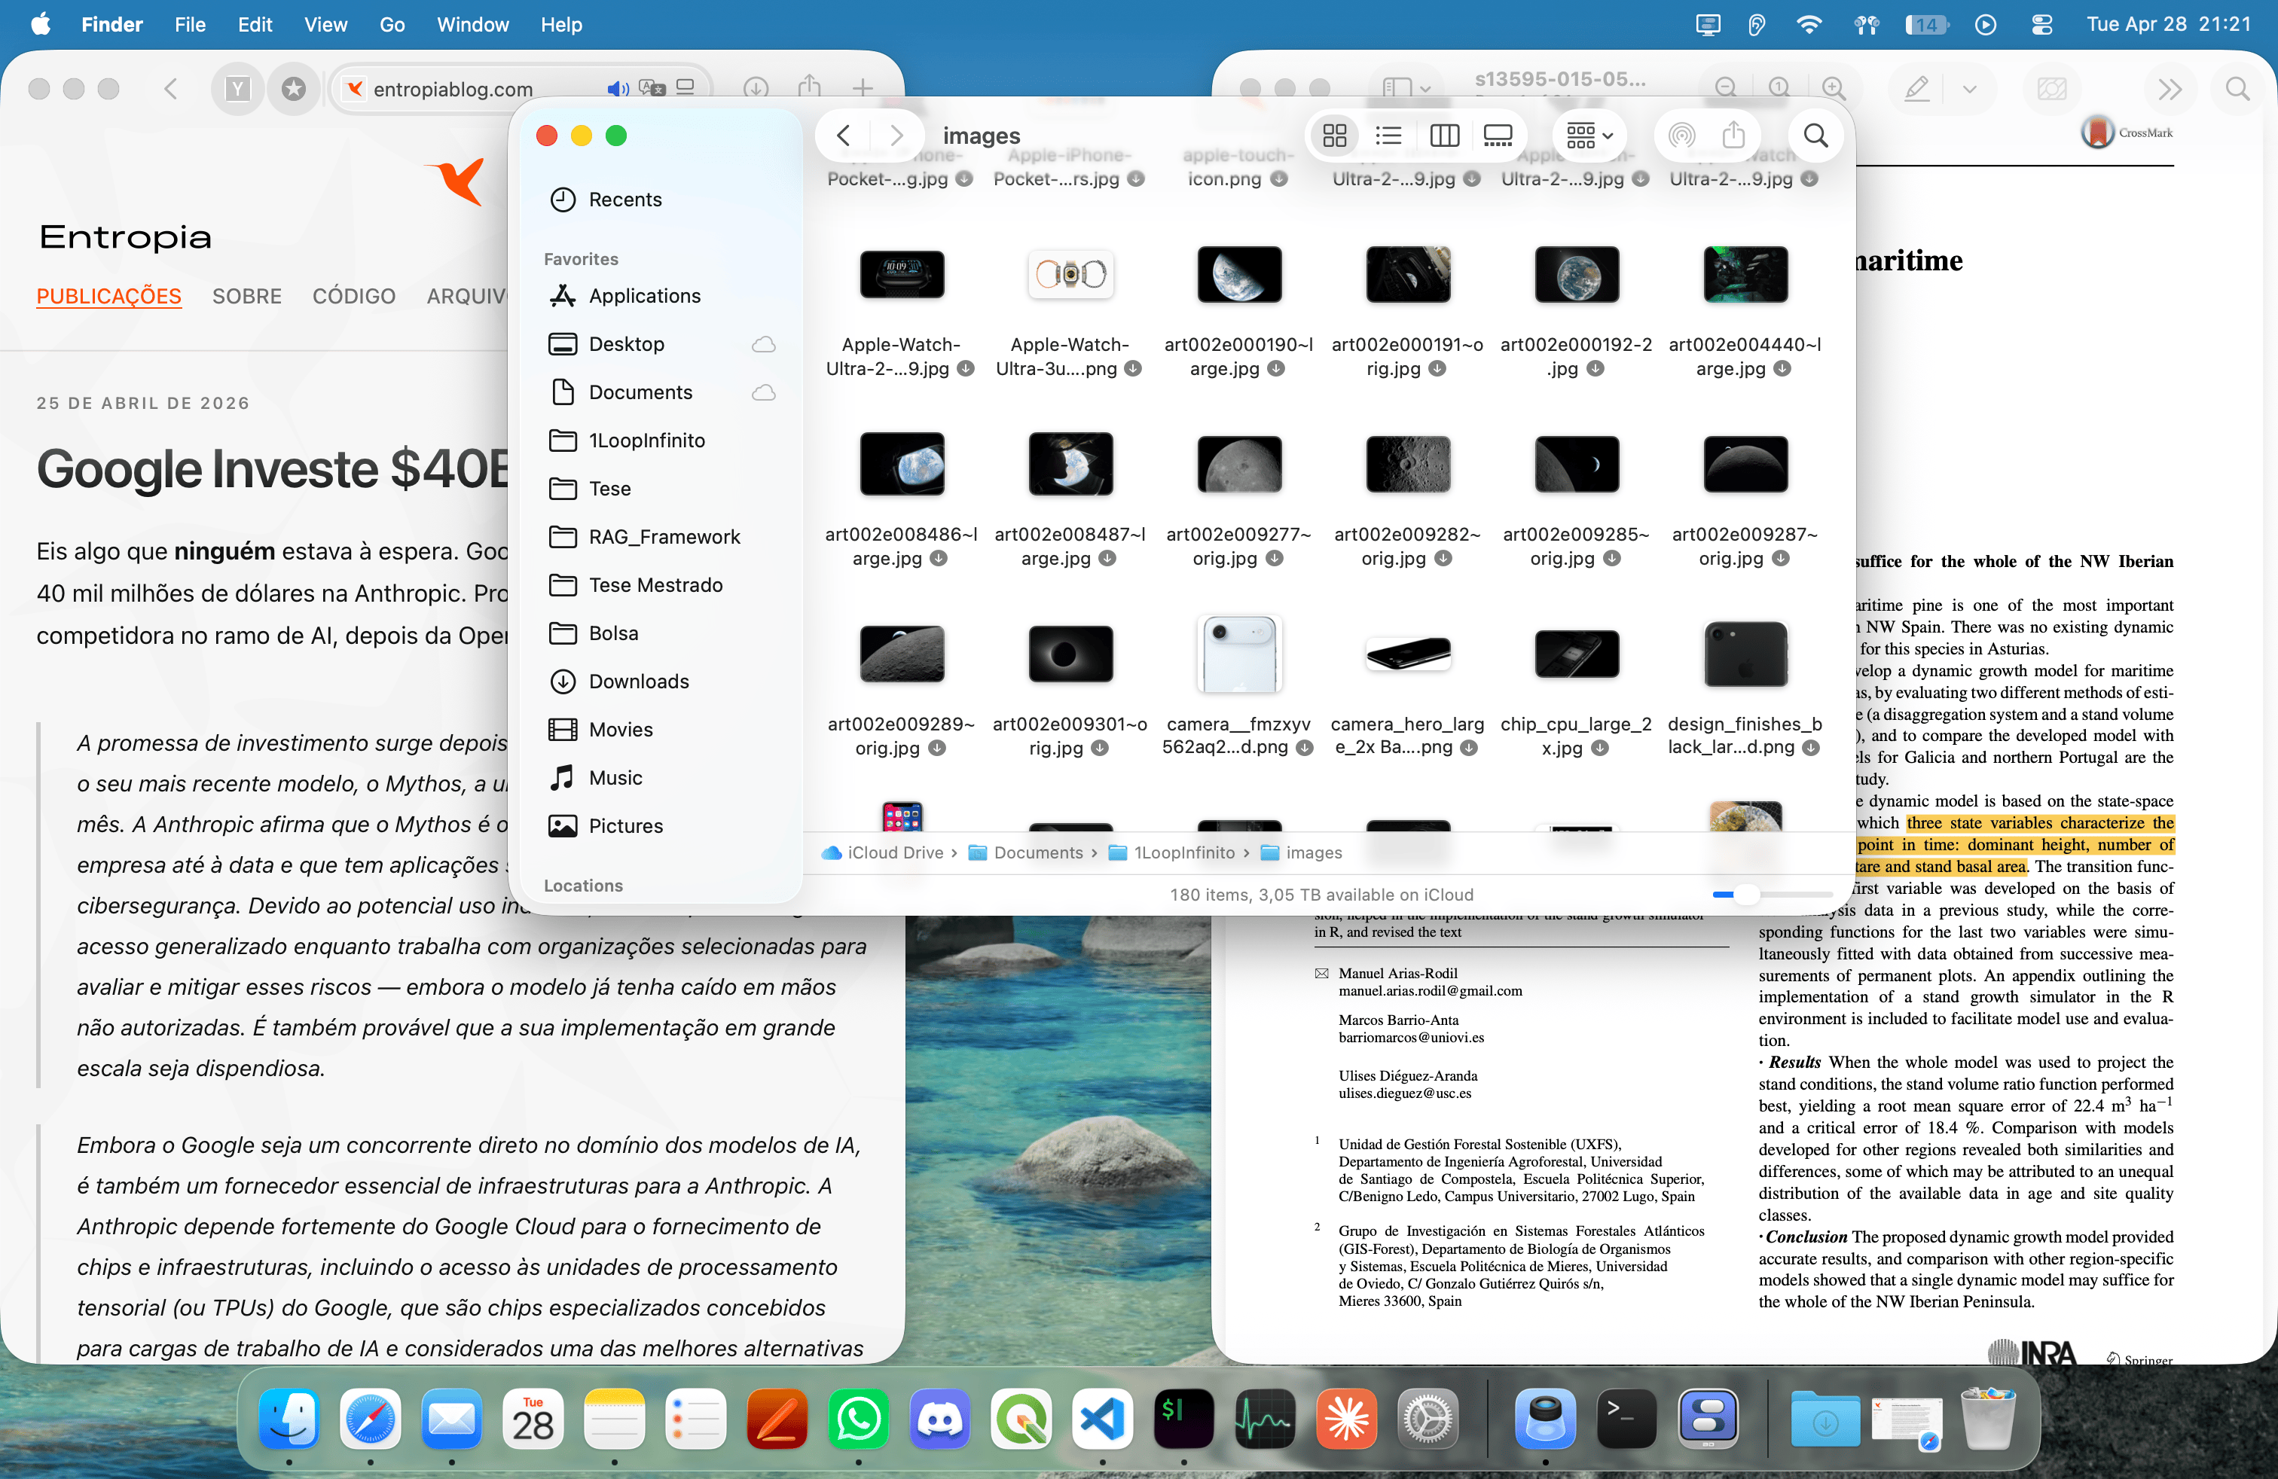
Task: Select the PUBLICAÇÕES tab on Entropia
Action: (108, 297)
